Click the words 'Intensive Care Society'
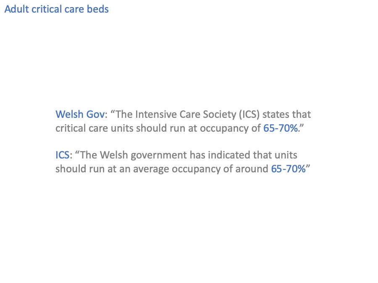Screen dimensions: 378x283 (186, 114)
